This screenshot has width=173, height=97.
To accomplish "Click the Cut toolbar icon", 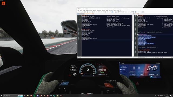I will (x=89, y=12).
